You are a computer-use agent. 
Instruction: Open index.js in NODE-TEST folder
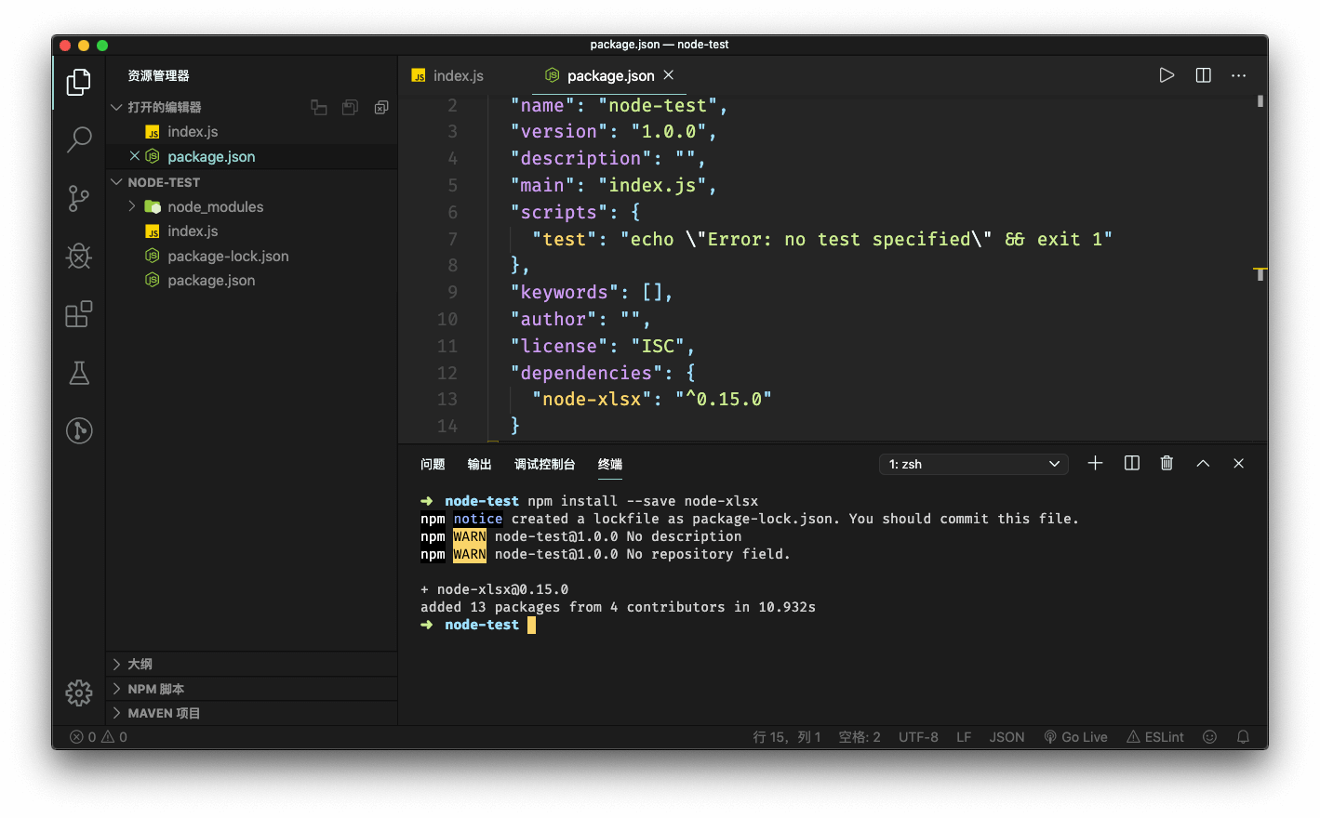point(193,231)
